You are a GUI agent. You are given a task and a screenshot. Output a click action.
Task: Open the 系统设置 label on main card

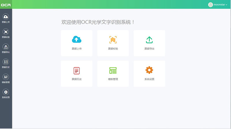(x=149, y=79)
